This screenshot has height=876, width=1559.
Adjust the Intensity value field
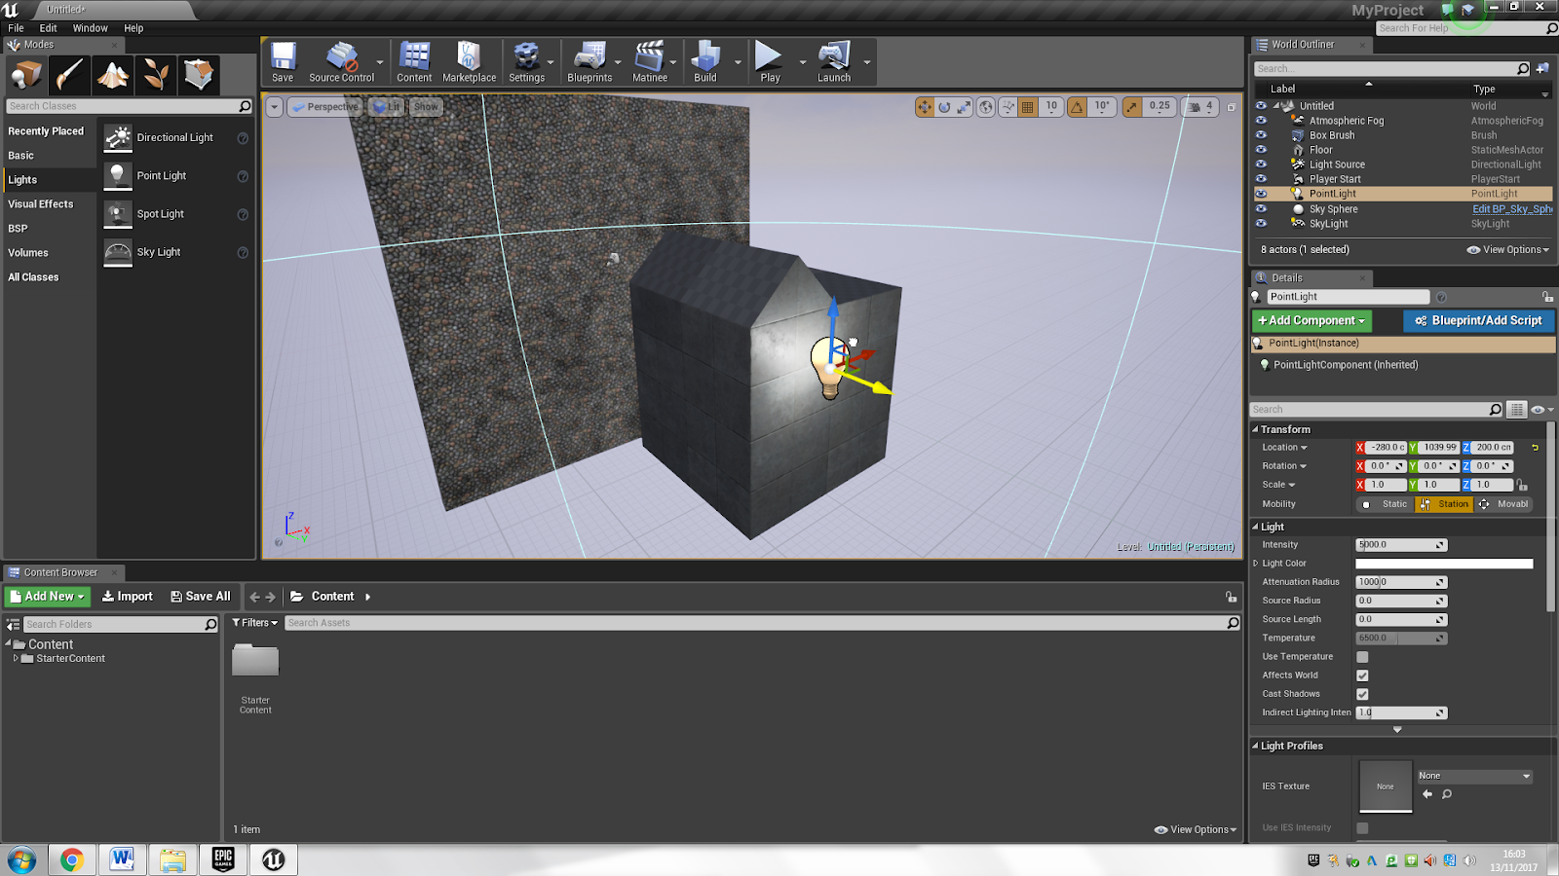1401,545
